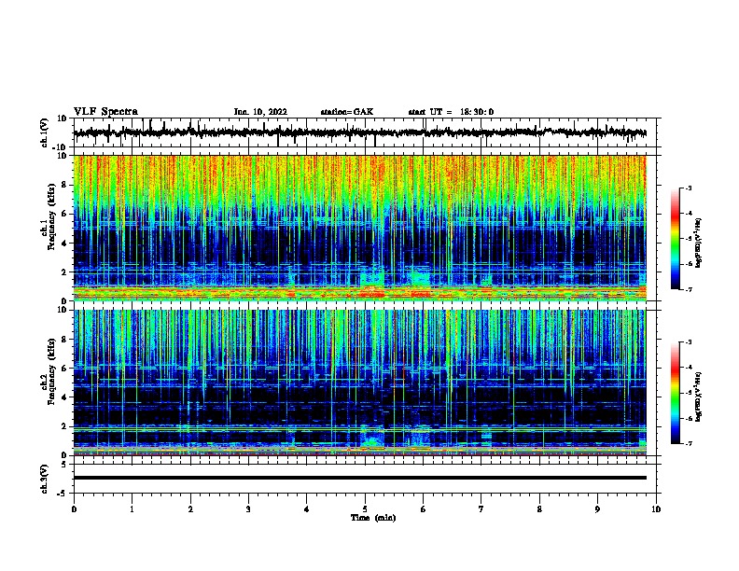Screen dimensions: 739x571
Task: Click the ch.1 spectrogram color bar
Action: pyautogui.click(x=676, y=239)
